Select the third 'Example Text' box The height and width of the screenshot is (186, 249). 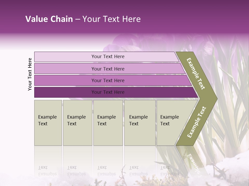pyautogui.click(x=108, y=122)
